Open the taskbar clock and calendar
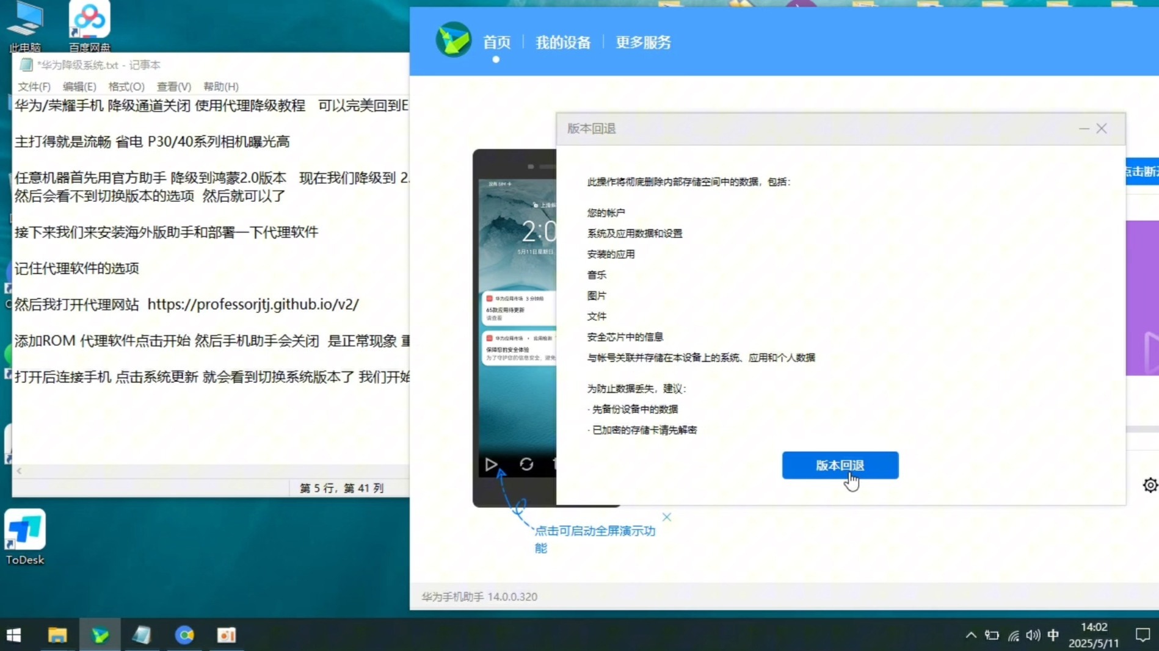 (x=1094, y=635)
